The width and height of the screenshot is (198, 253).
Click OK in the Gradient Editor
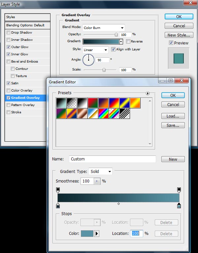point(173,95)
